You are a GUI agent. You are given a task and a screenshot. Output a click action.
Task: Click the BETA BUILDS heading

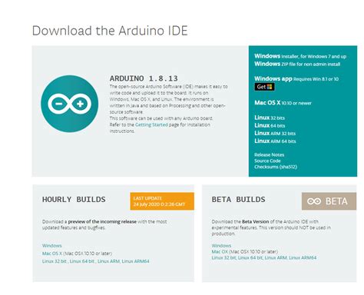(x=238, y=199)
